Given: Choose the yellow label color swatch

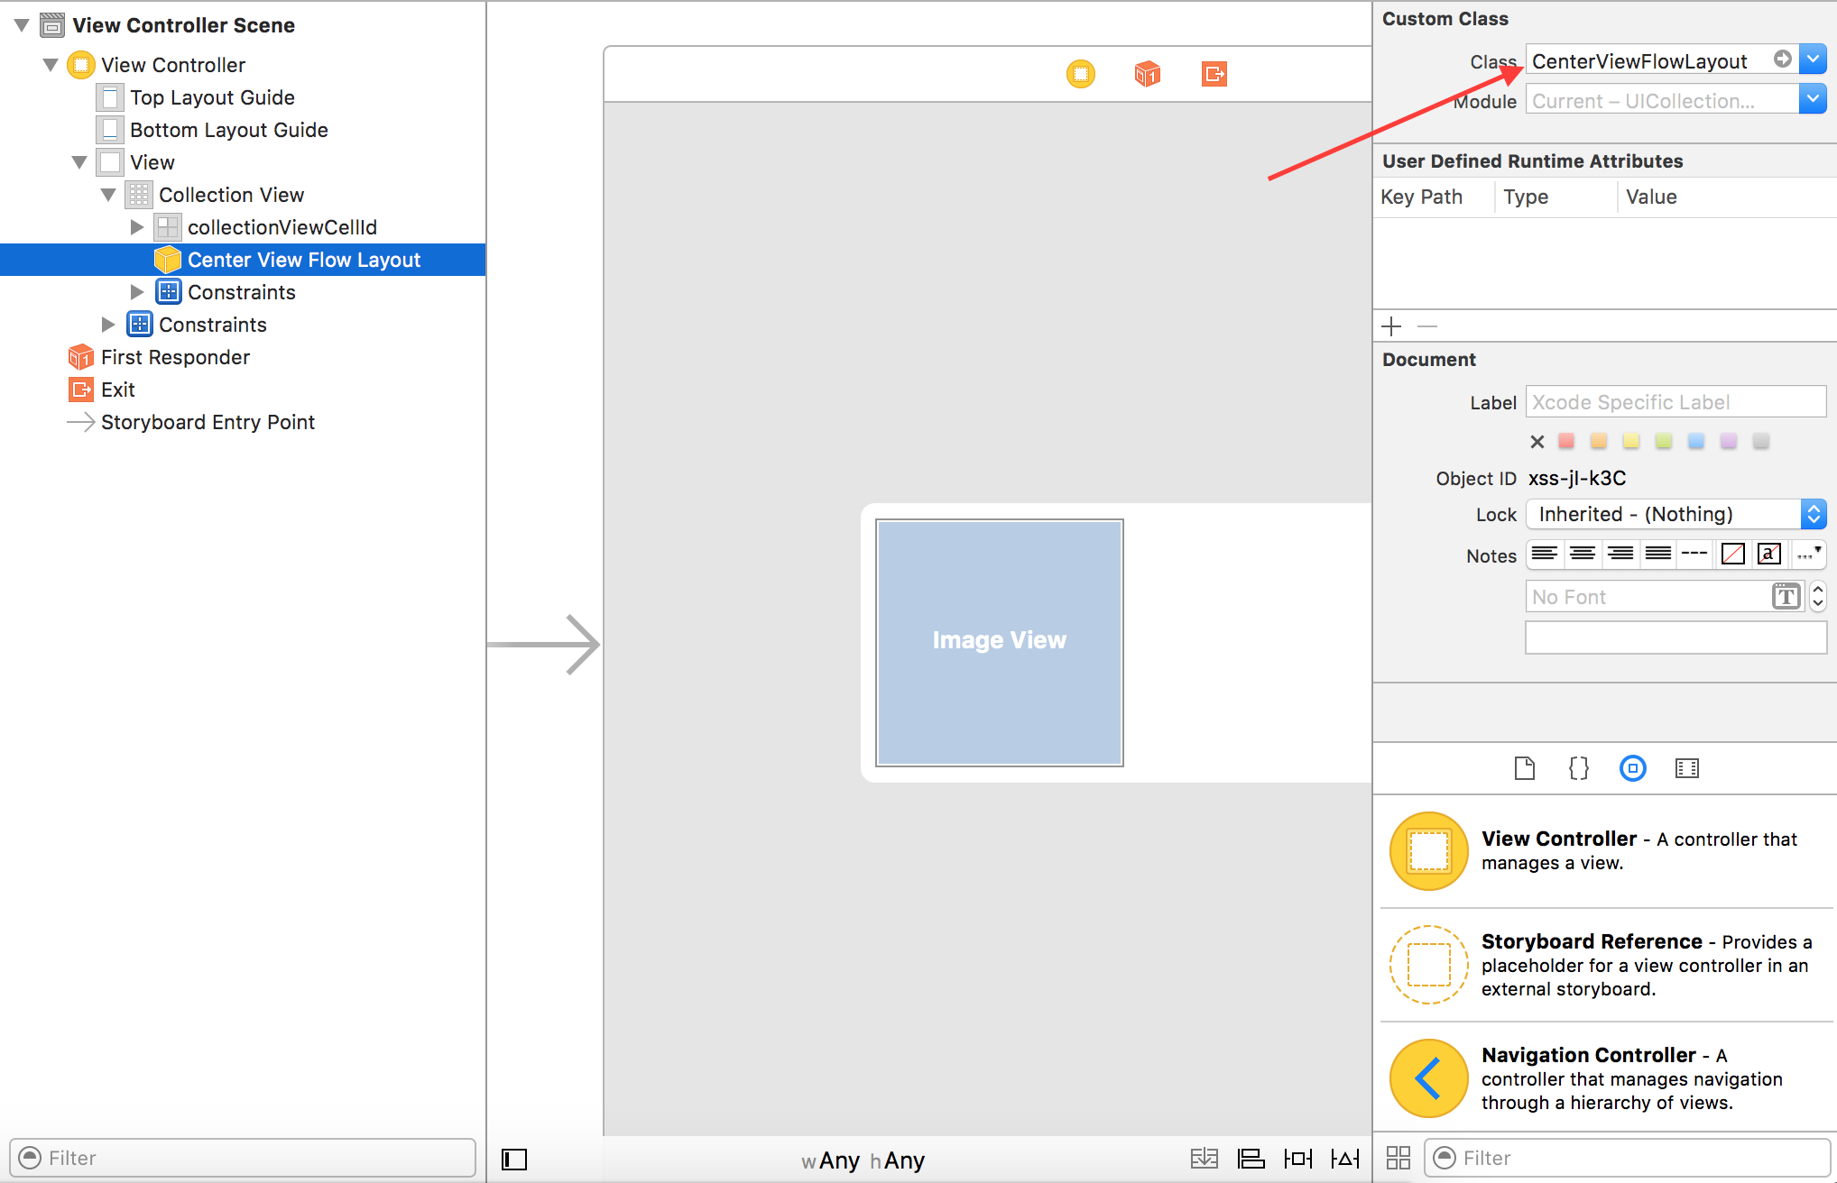Looking at the screenshot, I should pos(1630,441).
